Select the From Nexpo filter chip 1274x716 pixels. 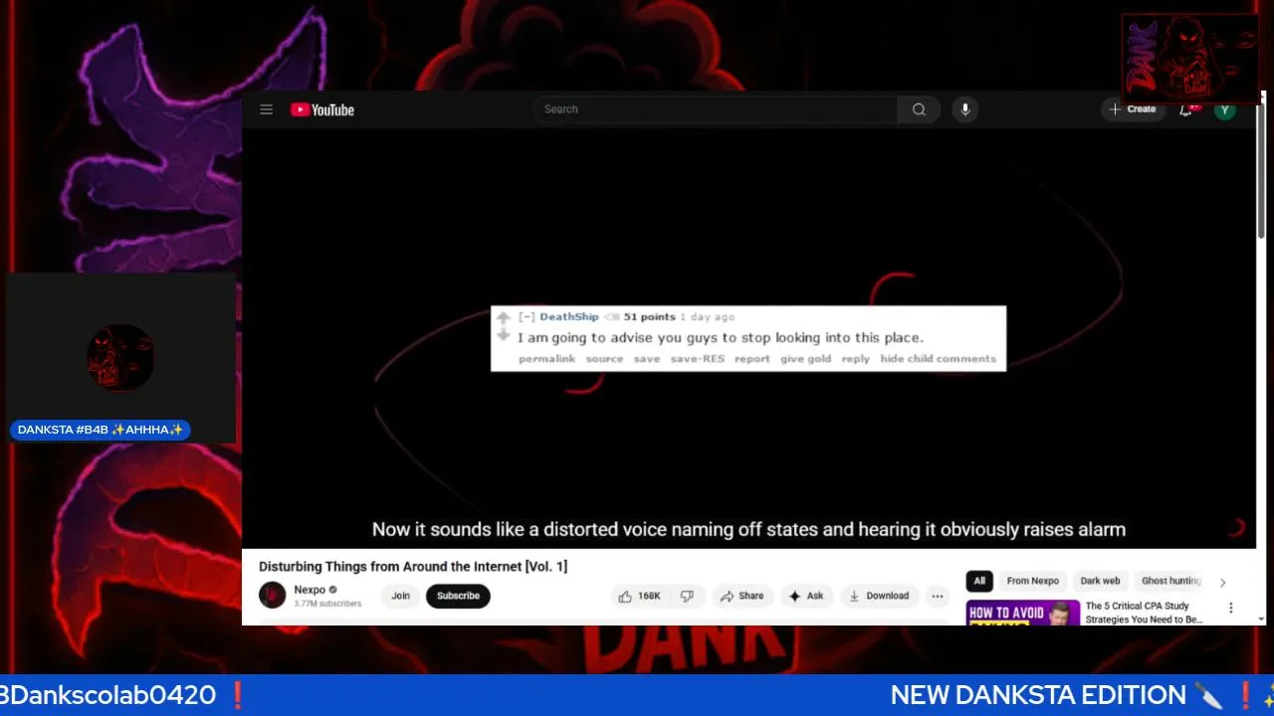1032,581
